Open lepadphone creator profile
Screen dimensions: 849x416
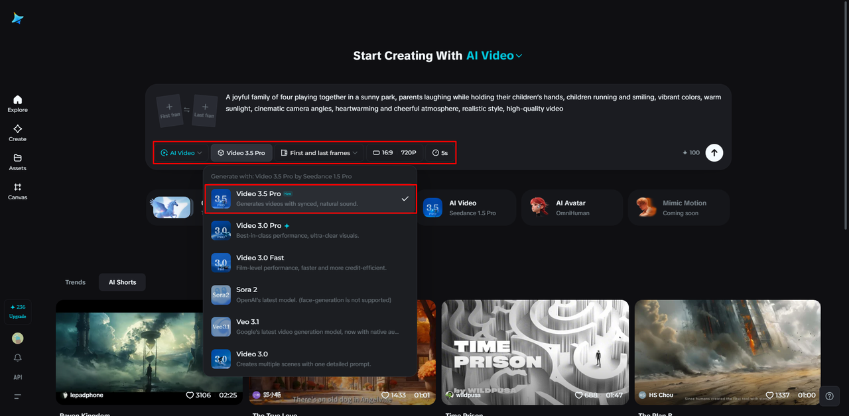click(83, 395)
